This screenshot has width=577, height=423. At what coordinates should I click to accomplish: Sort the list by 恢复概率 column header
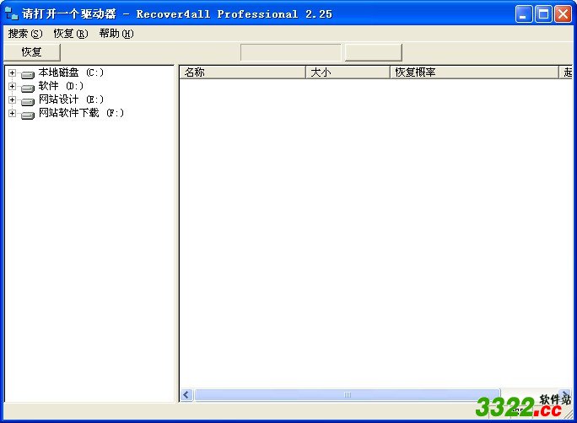[474, 72]
